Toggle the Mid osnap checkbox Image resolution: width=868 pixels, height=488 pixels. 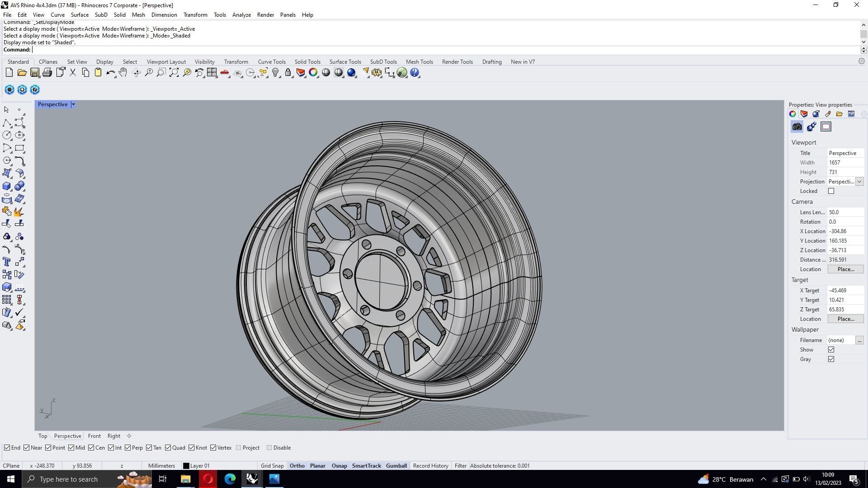tap(71, 448)
